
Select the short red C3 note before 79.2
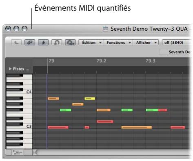point(87,127)
